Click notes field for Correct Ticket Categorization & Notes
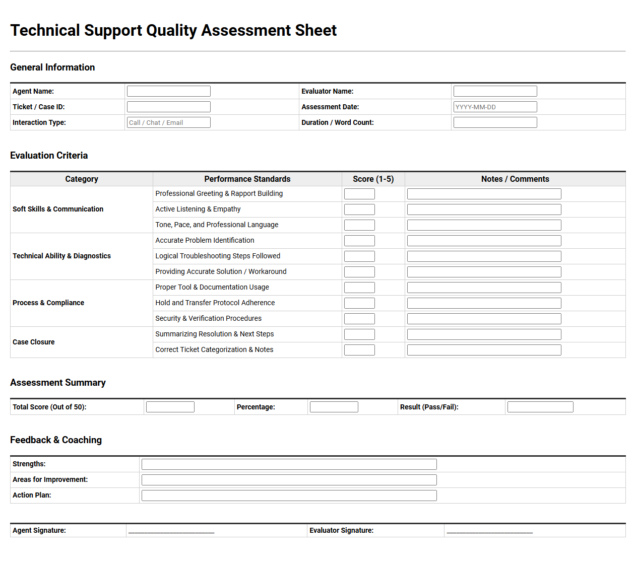The image size is (636, 564). click(x=484, y=350)
